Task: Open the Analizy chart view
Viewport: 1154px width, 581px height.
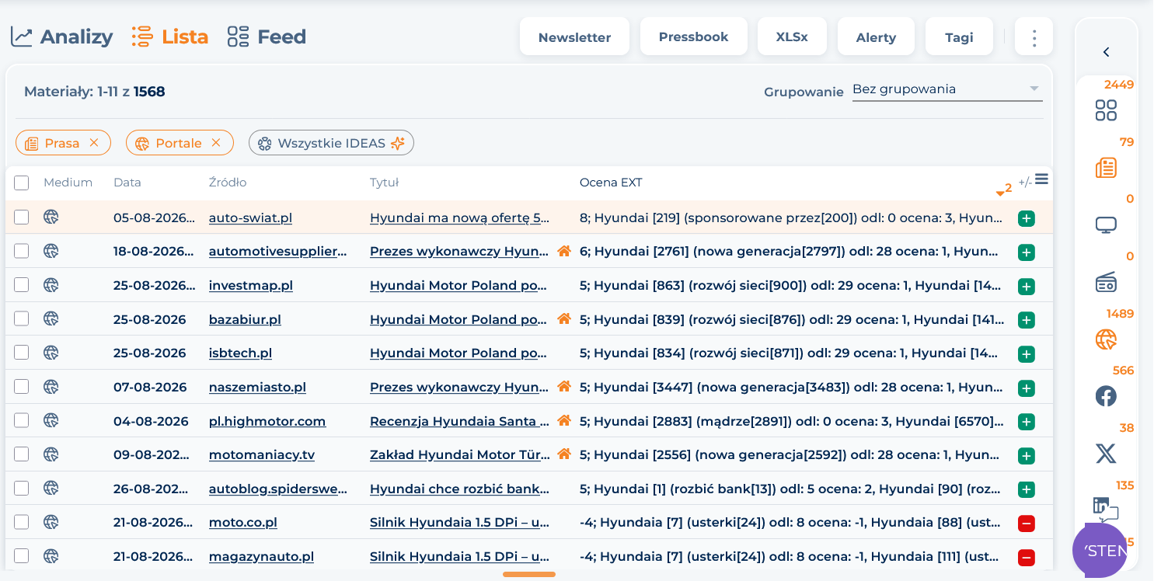Action: [61, 37]
